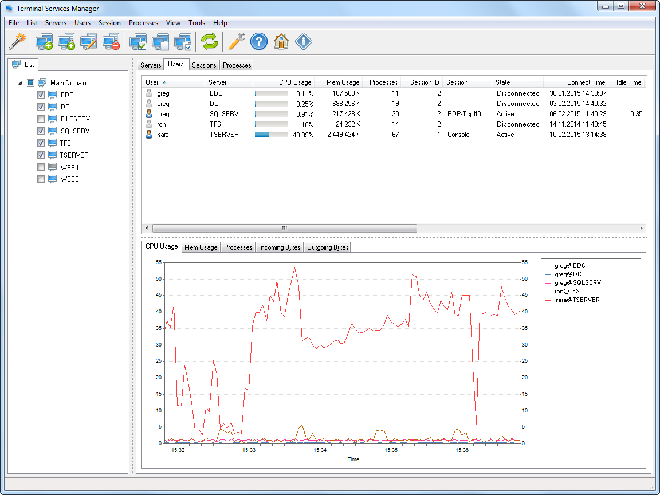Click the home page house icon
The height and width of the screenshot is (495, 660).
281,41
